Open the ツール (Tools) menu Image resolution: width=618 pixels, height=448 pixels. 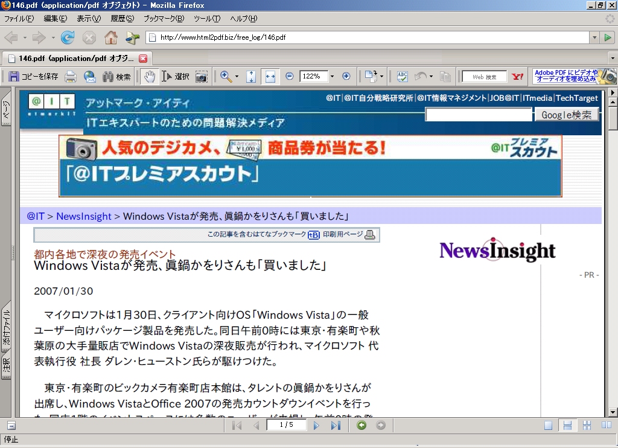207,19
